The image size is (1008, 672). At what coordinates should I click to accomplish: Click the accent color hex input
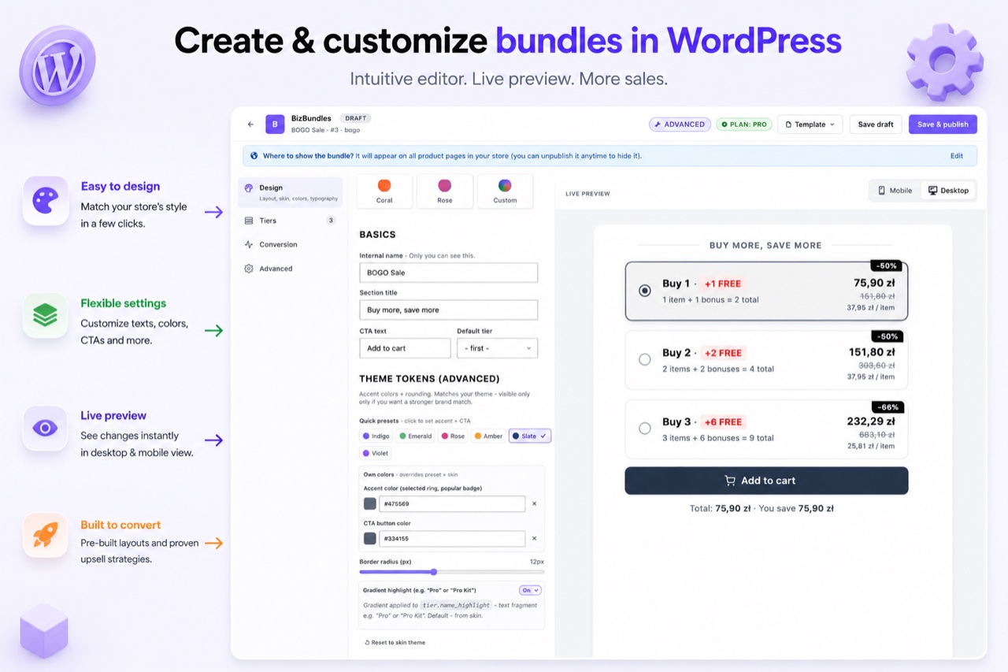[x=452, y=504]
